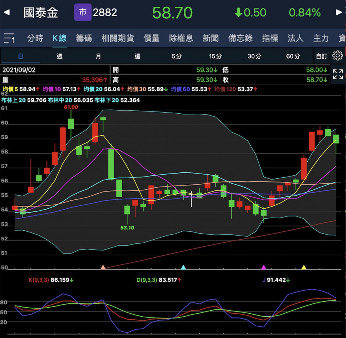Viewport: 346px width, 338px height.
Task: Open the 新聞 news tab
Action: [x=210, y=38]
